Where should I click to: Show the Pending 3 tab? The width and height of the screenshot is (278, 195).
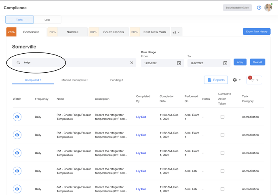[x=117, y=80]
